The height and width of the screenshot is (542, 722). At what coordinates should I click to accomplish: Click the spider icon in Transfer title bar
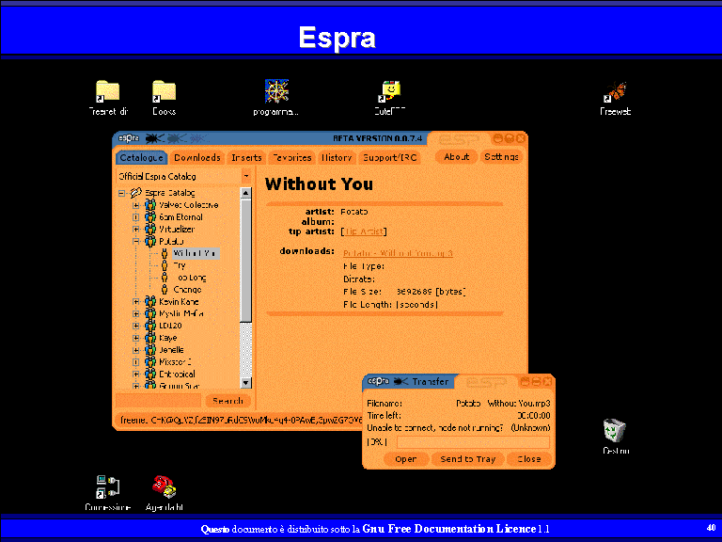[x=400, y=381]
